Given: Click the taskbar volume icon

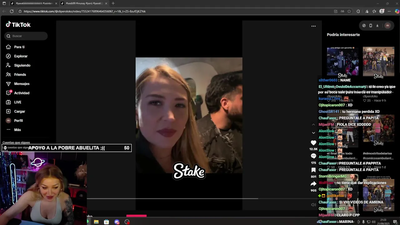Looking at the screenshot, I should tap(373, 222).
